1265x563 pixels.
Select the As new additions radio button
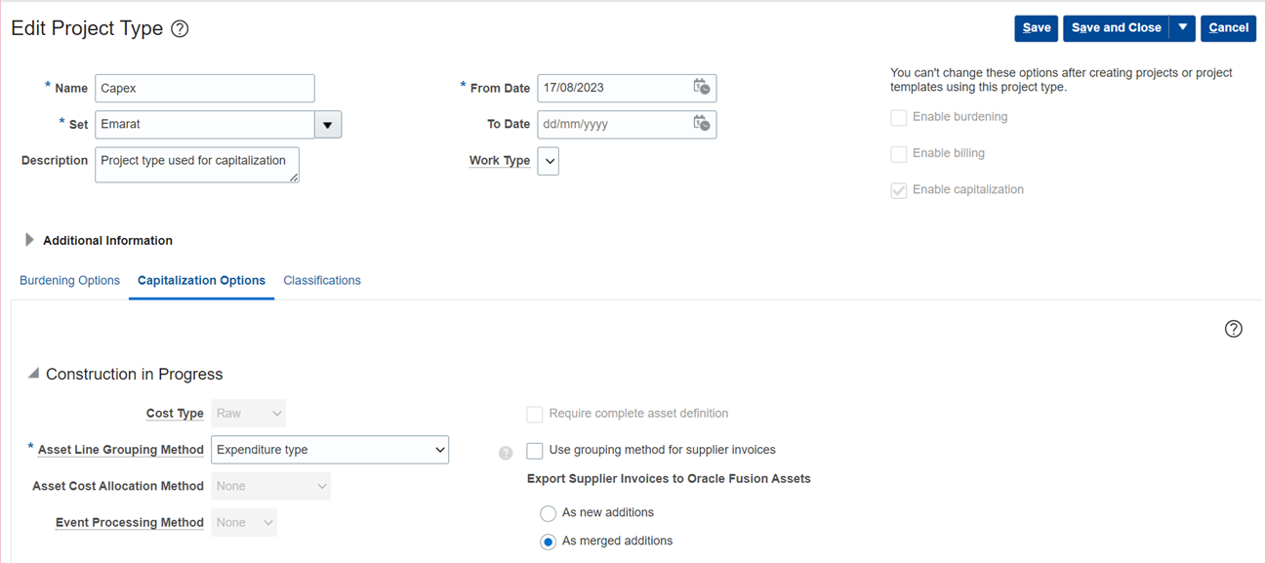tap(548, 513)
